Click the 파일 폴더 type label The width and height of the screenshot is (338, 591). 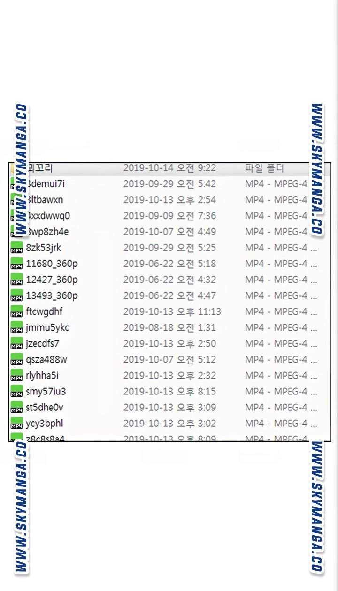[264, 168]
